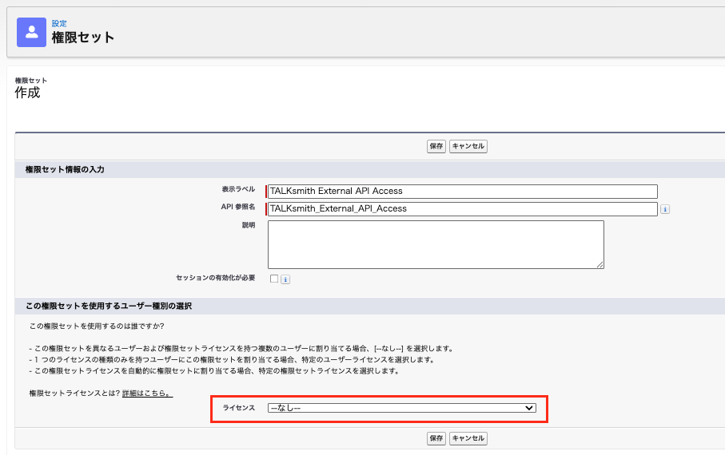Click the 設定 breadcrumb link

(x=59, y=24)
